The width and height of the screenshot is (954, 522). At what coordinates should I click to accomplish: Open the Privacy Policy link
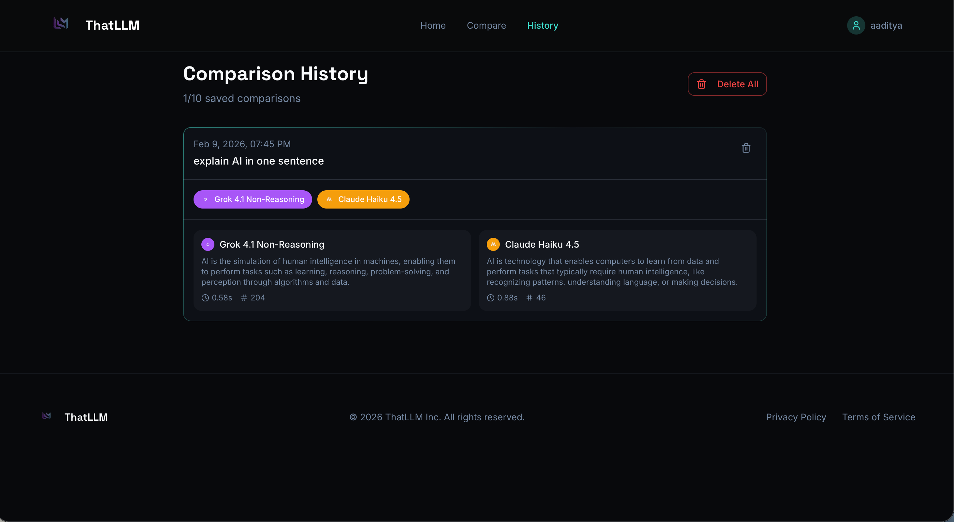coord(796,417)
